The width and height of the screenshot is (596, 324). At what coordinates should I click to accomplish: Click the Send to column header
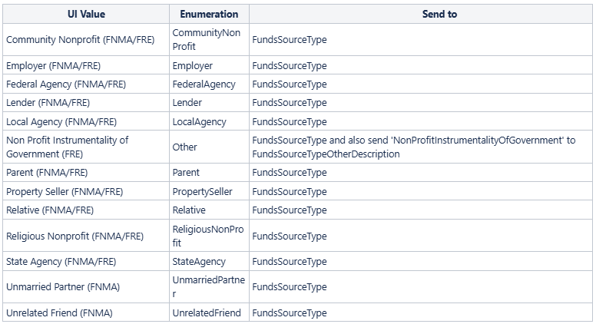tap(421, 14)
